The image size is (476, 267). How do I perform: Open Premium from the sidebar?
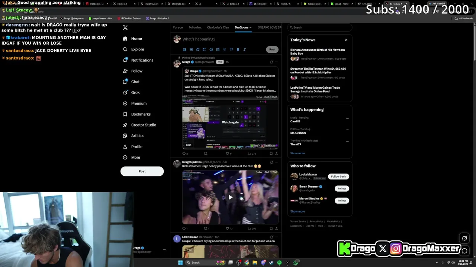135,103
